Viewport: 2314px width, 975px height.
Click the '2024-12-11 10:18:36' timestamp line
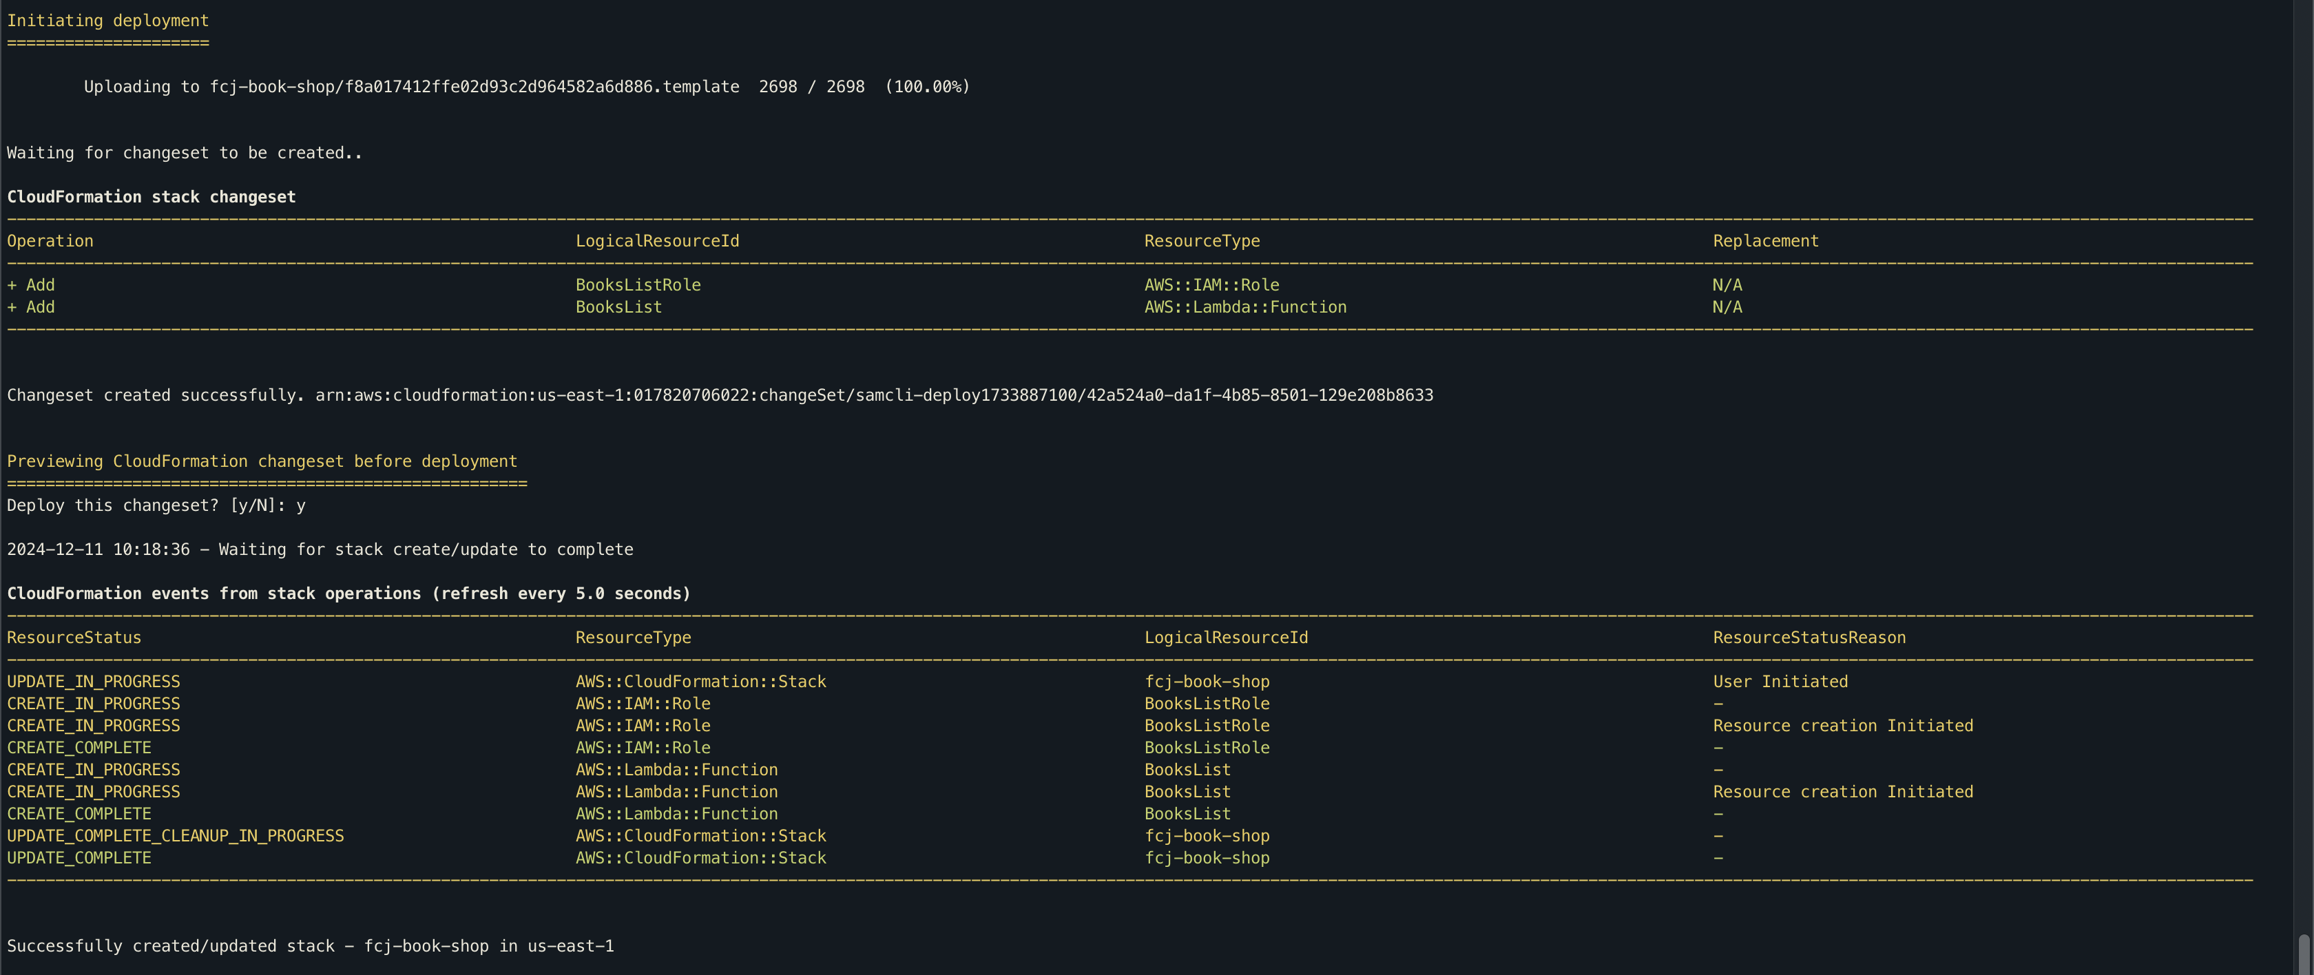[x=320, y=550]
